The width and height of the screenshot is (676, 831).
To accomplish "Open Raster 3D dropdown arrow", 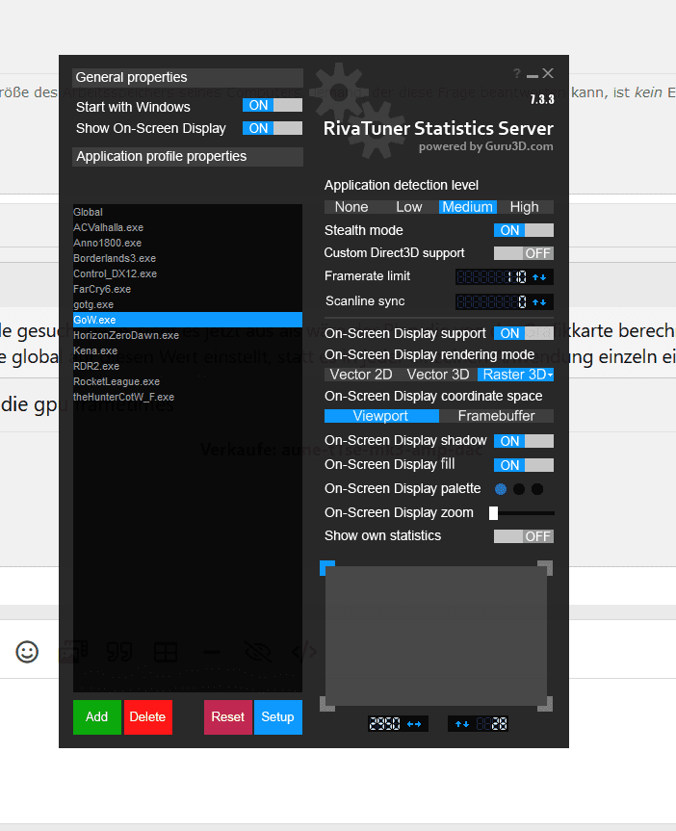I will pos(551,376).
